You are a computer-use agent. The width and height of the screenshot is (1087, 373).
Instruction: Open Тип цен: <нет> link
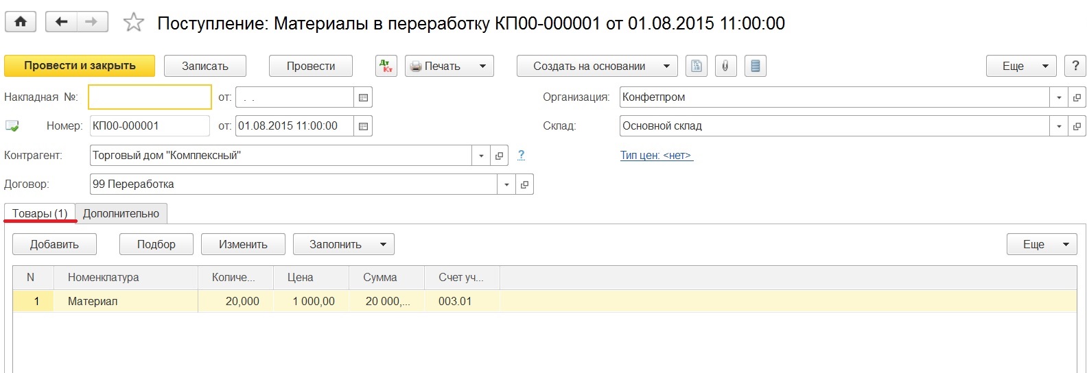(x=656, y=156)
